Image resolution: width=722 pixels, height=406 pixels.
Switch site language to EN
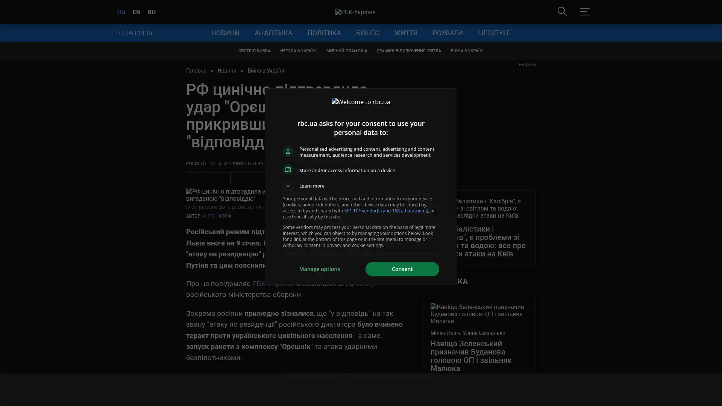tap(137, 12)
